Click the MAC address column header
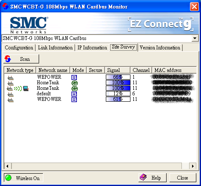 (174, 70)
